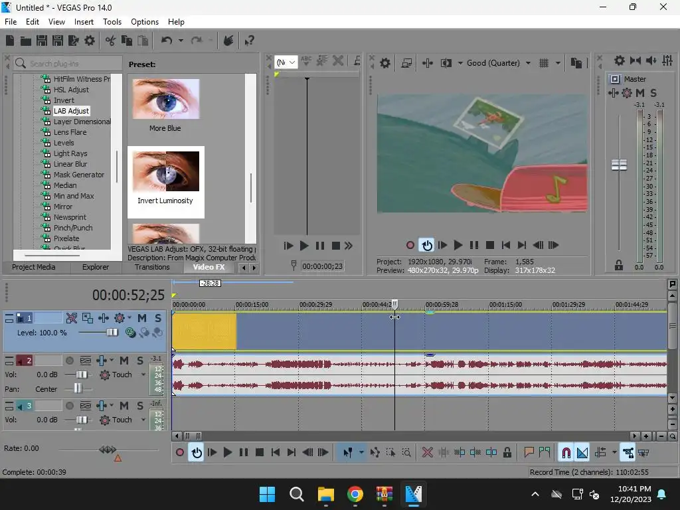Switch to the Project Media tab

[x=34, y=267]
